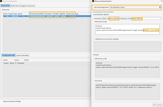The image size is (163, 107).
Task: Click inside the Submission script editor
Action: click(x=127, y=29)
